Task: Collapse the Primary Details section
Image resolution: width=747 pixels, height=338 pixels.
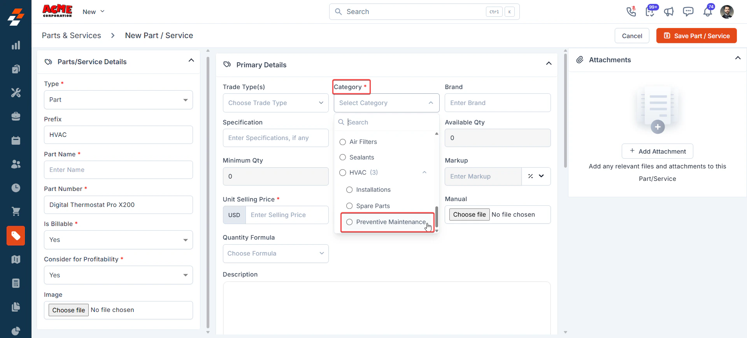Action: 549,63
